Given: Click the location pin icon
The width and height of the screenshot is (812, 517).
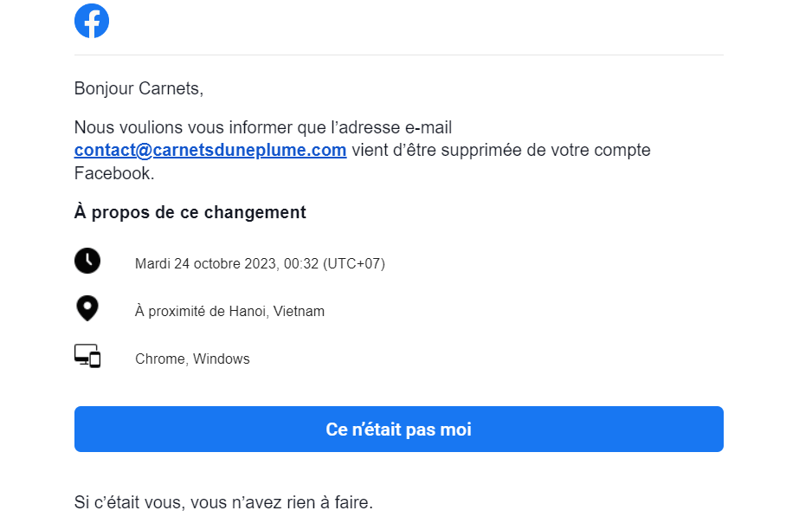Looking at the screenshot, I should [x=87, y=308].
